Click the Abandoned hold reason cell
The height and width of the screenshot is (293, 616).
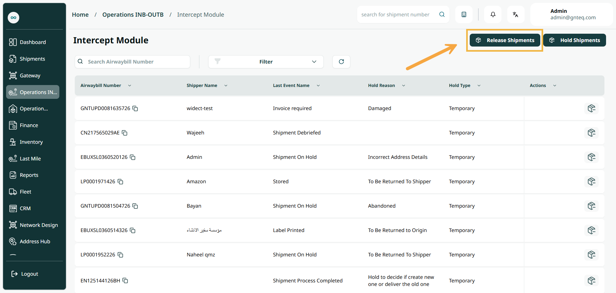click(382, 206)
